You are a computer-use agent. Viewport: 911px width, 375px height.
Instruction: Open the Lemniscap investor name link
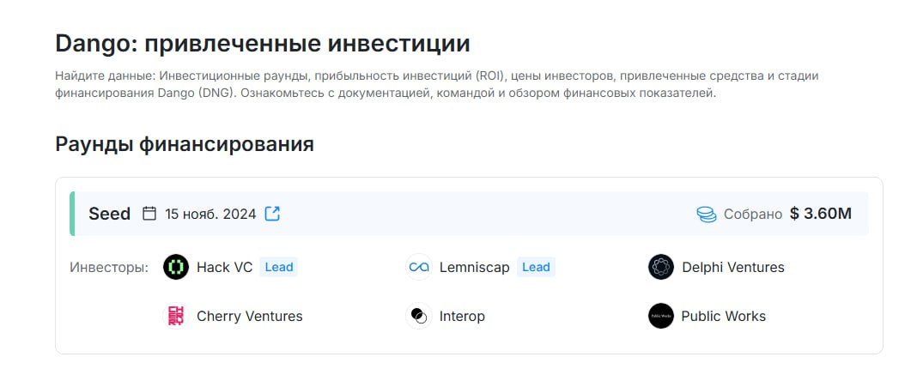(x=475, y=267)
